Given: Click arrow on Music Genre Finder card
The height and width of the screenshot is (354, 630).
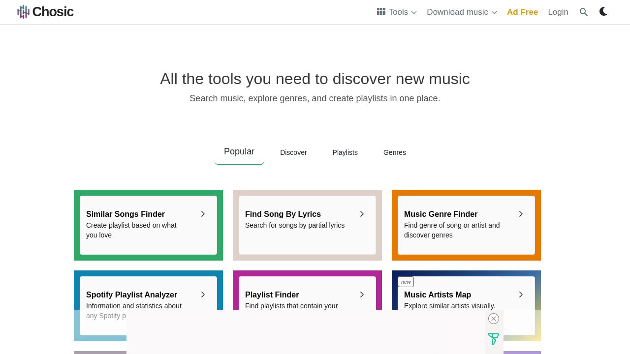Looking at the screenshot, I should coord(521,214).
